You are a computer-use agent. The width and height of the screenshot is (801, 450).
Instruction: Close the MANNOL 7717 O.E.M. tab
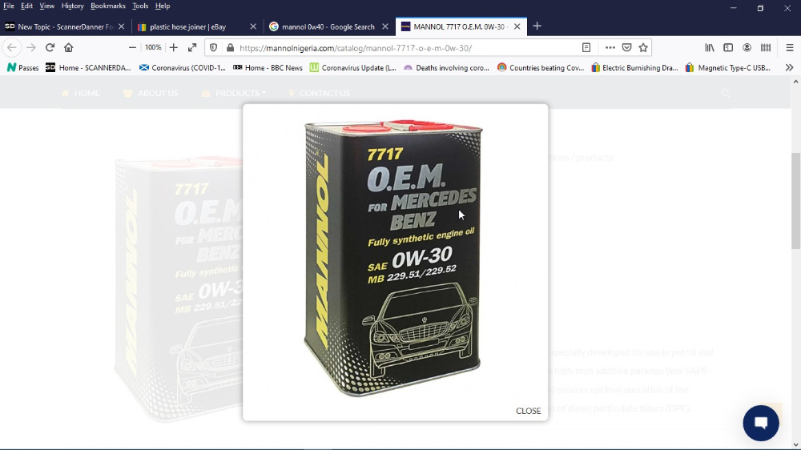(x=517, y=26)
